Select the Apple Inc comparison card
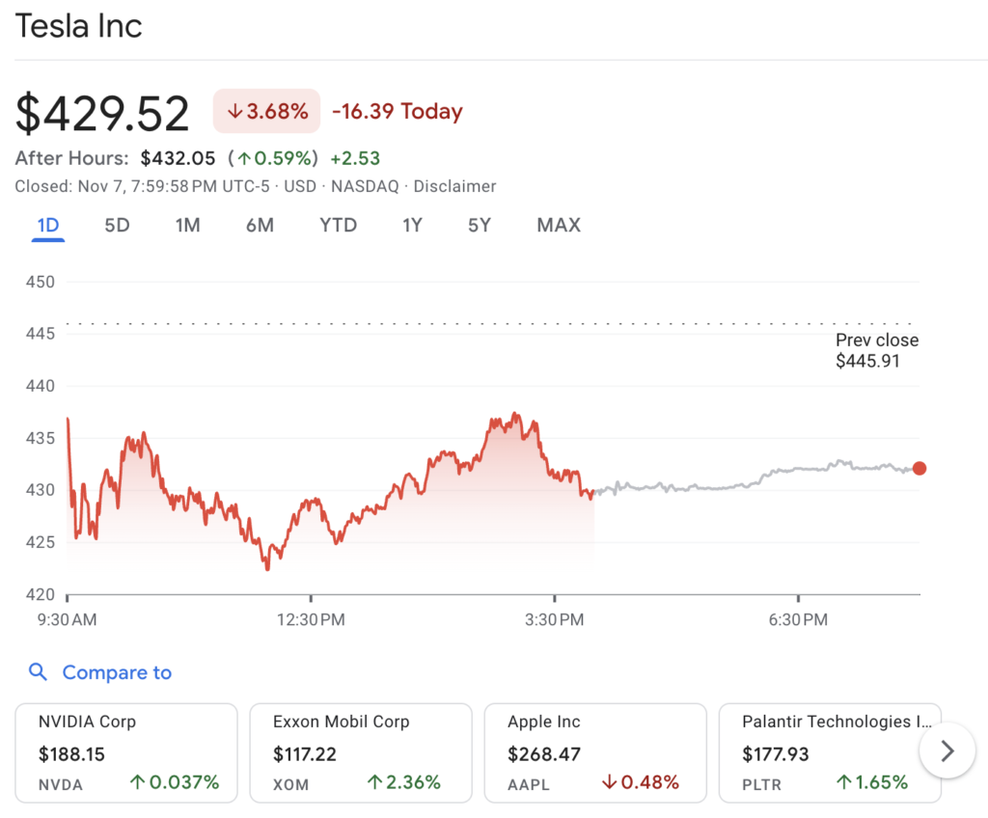The height and width of the screenshot is (818, 988). 595,752
